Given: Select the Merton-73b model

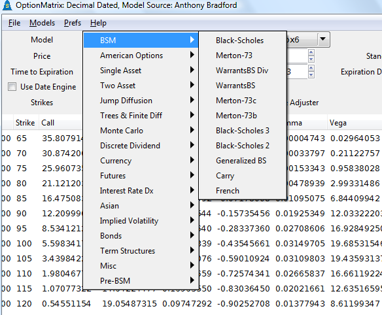Looking at the screenshot, I should 243,116.
